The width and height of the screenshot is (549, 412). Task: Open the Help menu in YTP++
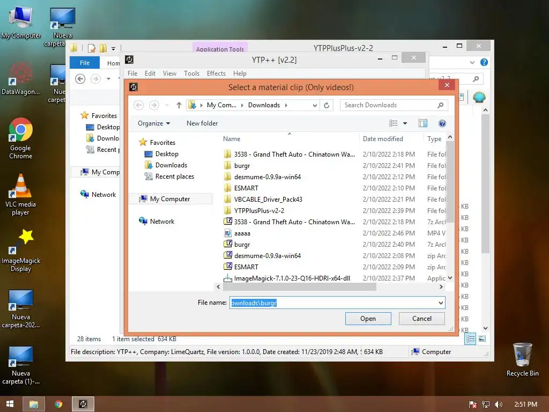[x=240, y=73]
